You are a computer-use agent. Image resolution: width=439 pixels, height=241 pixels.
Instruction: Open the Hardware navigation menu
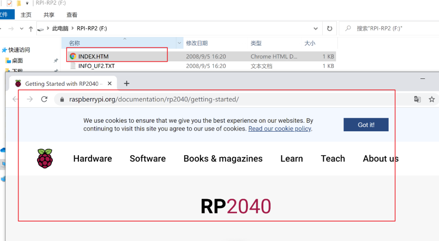tap(93, 158)
